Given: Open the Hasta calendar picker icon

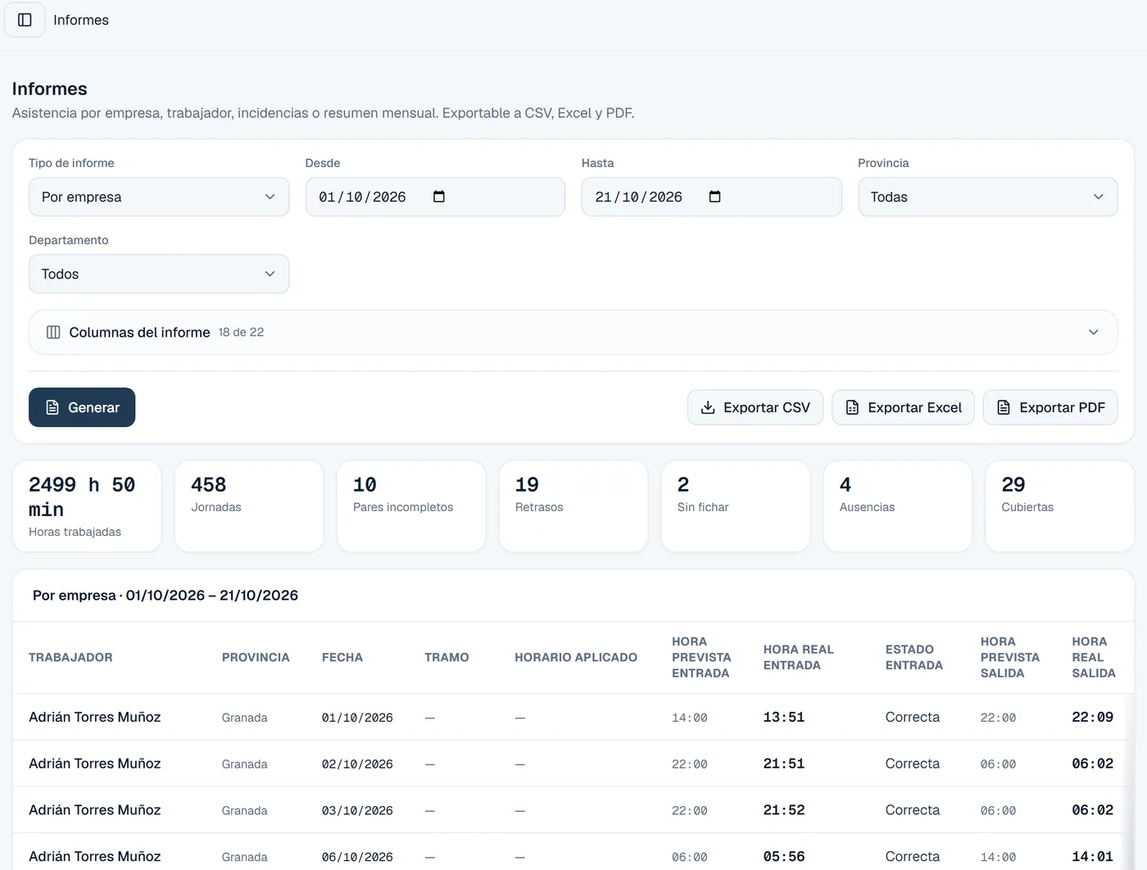Looking at the screenshot, I should tap(714, 197).
